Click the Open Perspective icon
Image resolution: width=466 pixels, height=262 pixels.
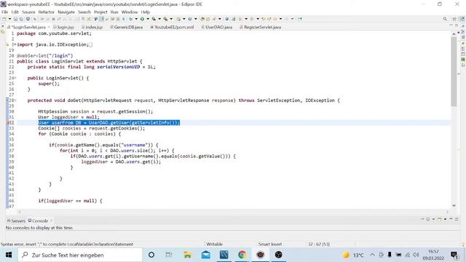pyautogui.click(x=454, y=19)
